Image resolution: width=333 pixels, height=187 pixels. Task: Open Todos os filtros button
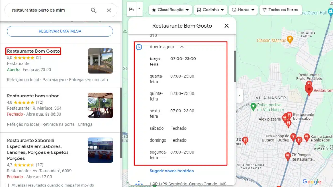coord(280,10)
